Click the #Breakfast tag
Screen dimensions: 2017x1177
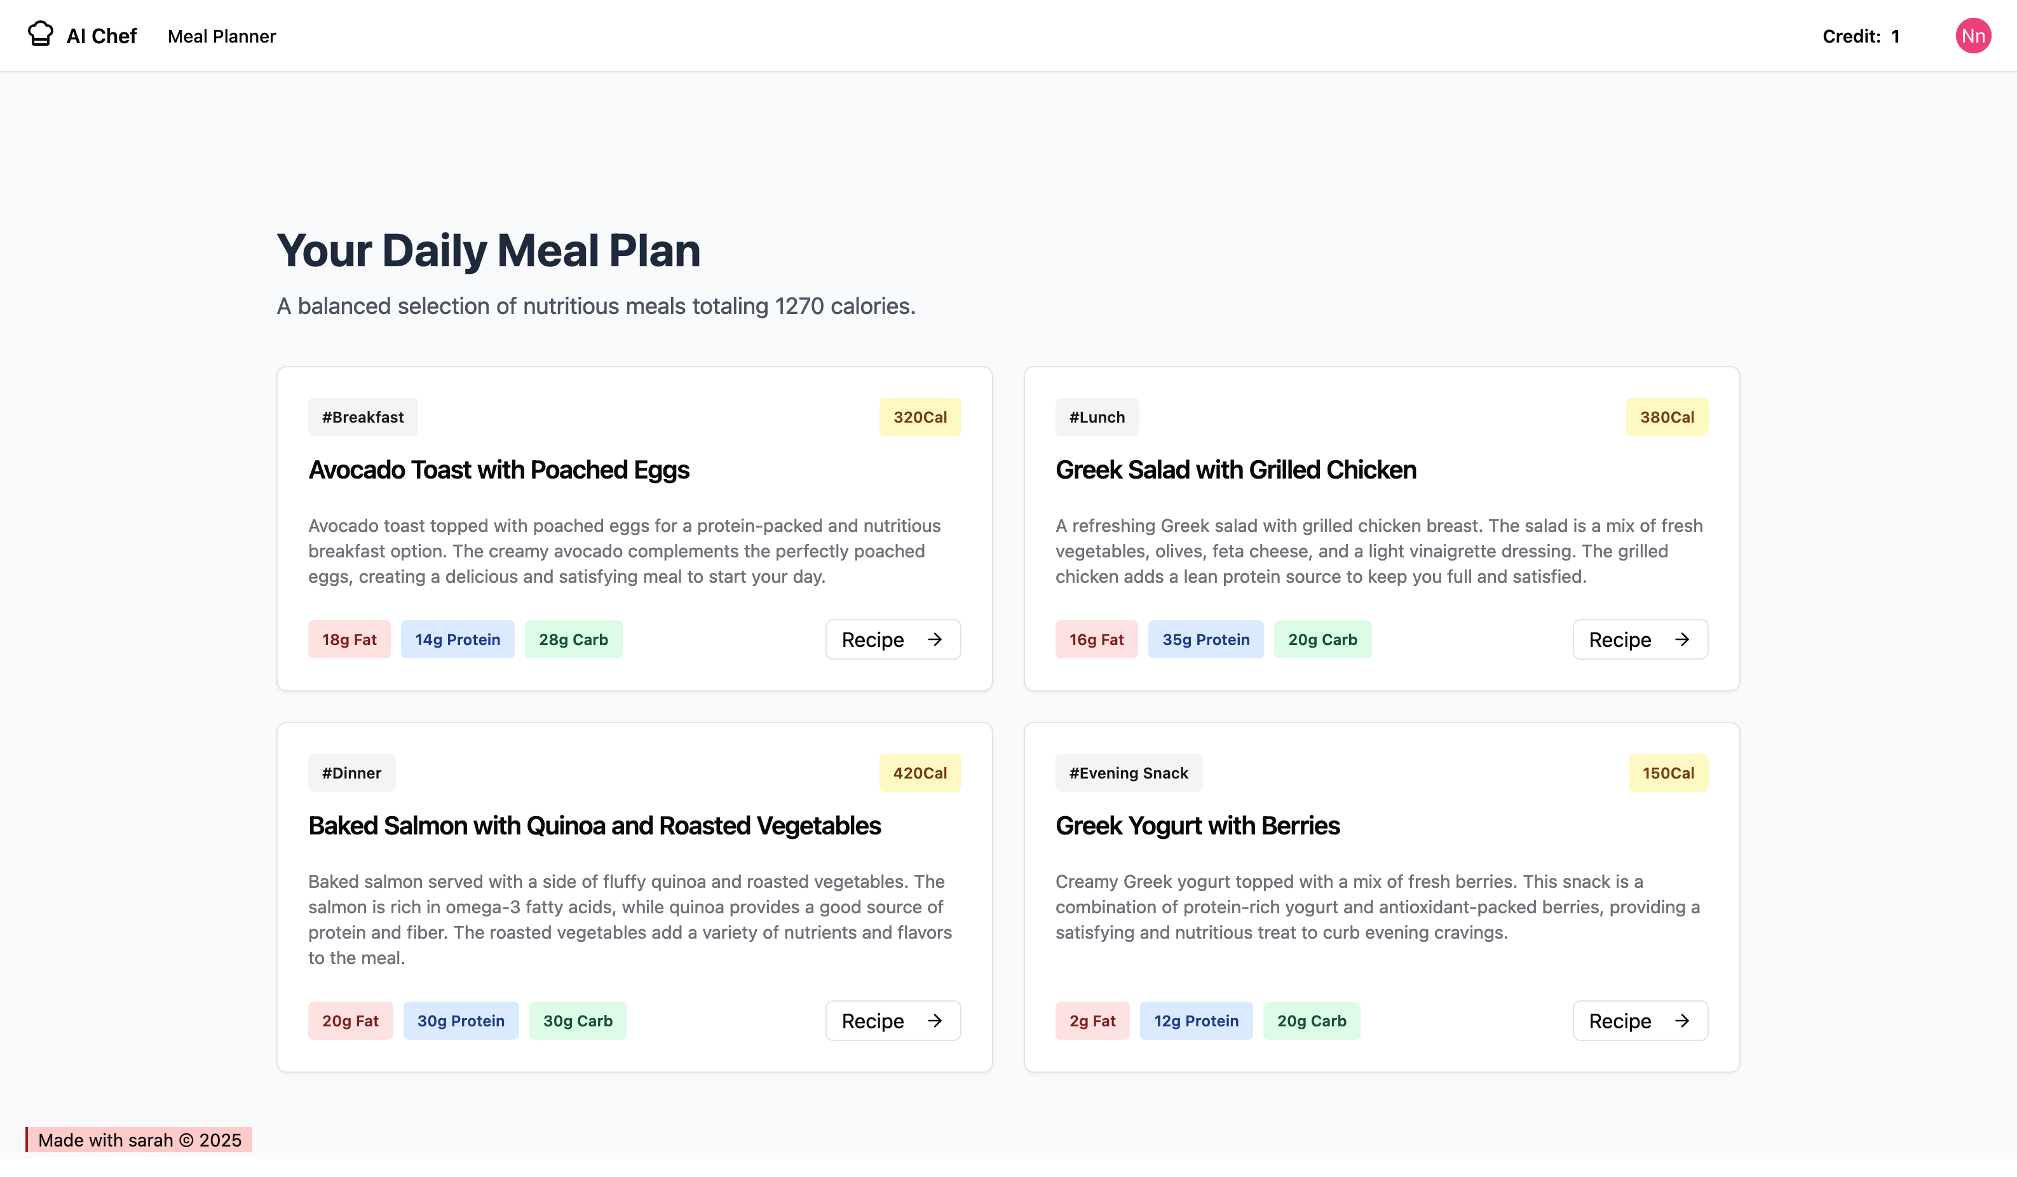tap(362, 416)
